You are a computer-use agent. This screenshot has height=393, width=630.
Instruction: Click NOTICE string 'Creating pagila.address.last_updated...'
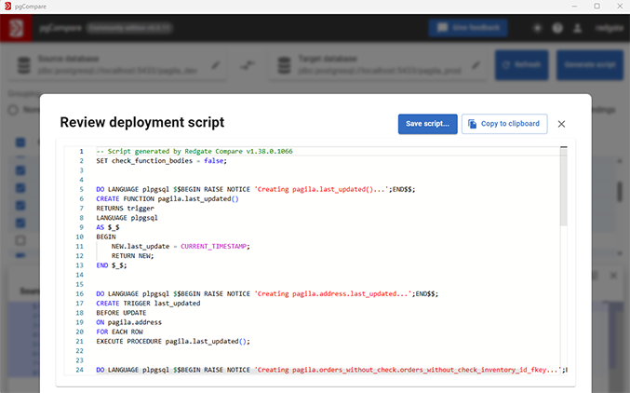point(333,293)
